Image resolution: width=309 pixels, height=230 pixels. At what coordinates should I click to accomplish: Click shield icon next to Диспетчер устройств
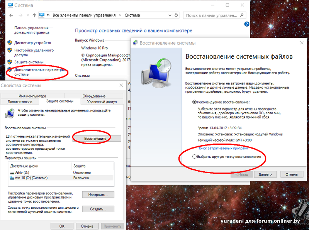click(x=10, y=42)
